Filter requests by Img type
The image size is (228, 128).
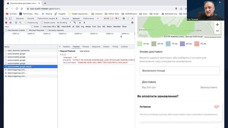coord(82,27)
